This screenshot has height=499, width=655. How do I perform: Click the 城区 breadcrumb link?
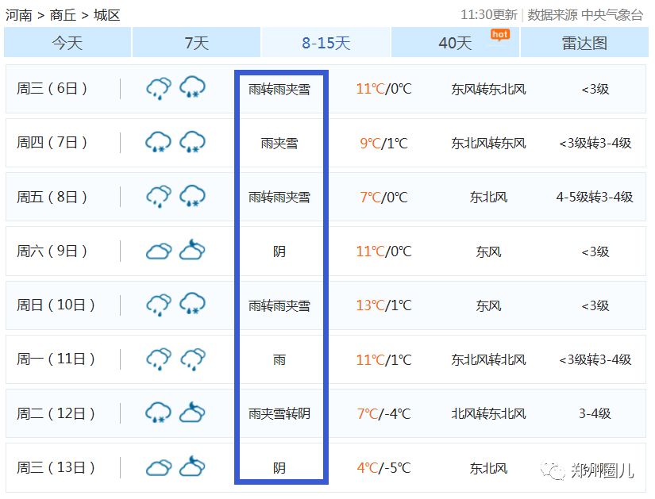(x=106, y=14)
